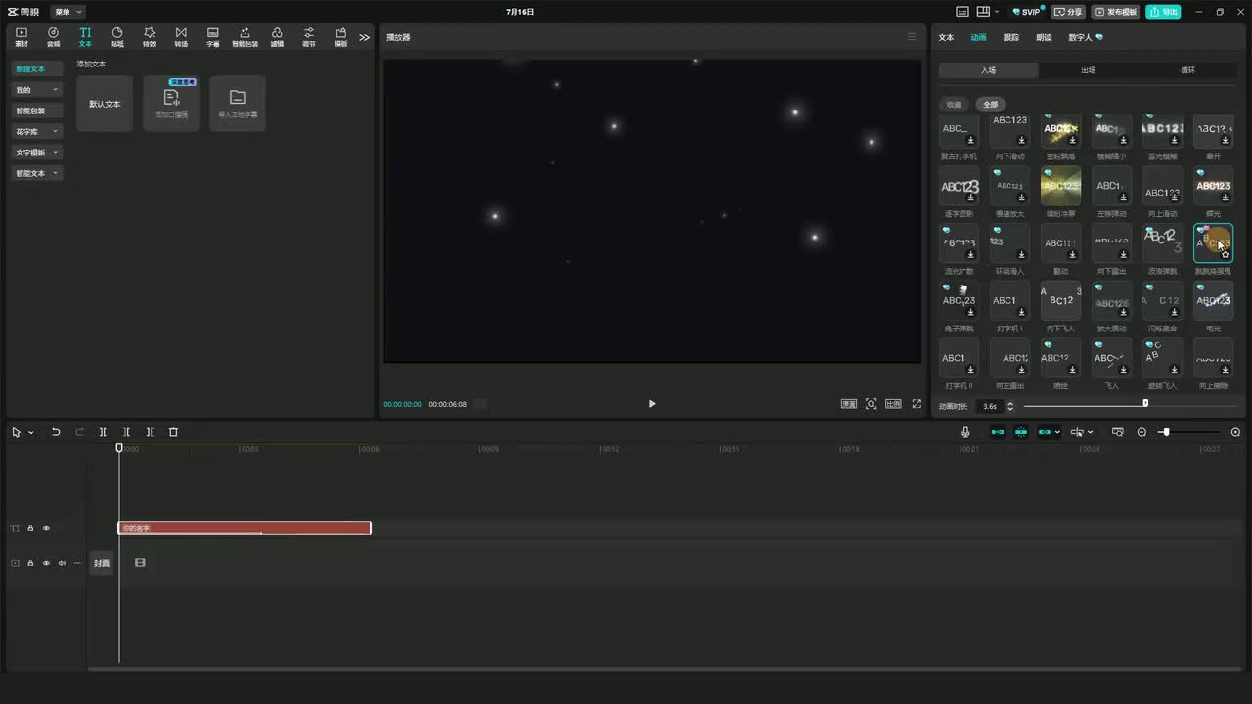Switch to the 数字人 digital human tab
The width and height of the screenshot is (1252, 704).
1085,37
